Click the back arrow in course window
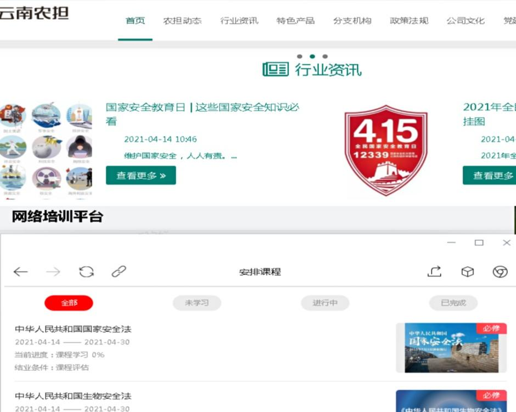Image resolution: width=516 pixels, height=412 pixels. pos(21,272)
